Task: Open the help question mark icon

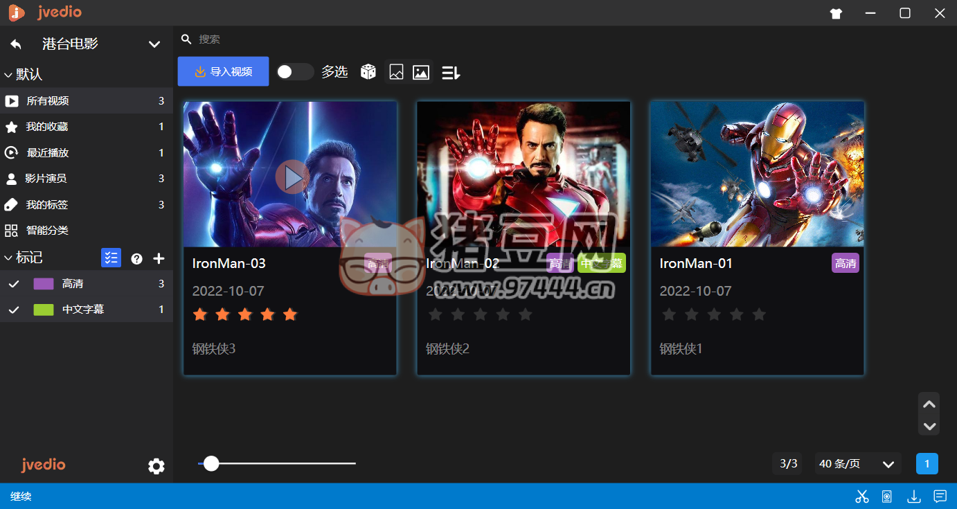Action: point(136,258)
